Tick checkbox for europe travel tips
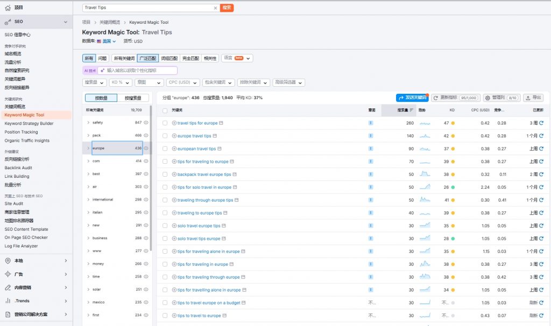The height and width of the screenshot is (326, 551). [x=165, y=136]
